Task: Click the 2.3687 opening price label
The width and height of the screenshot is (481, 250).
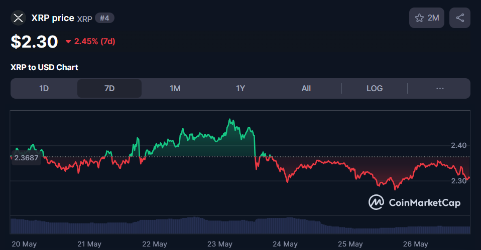Action: 27,158
